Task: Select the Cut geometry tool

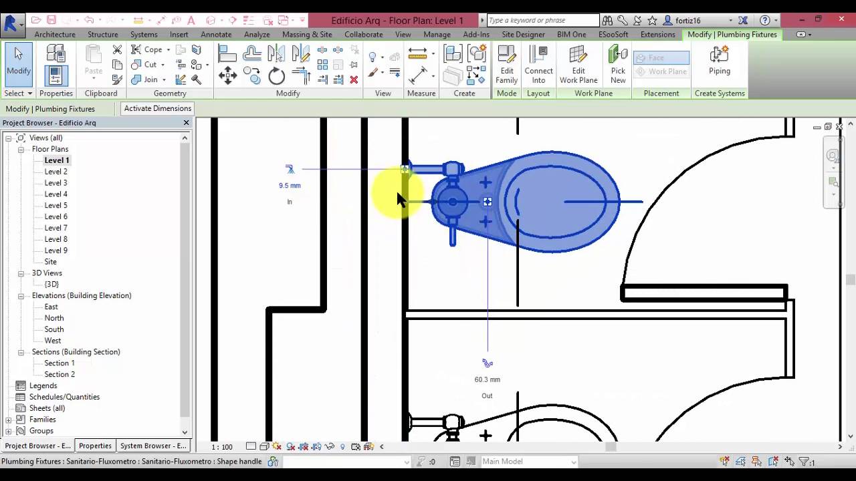Action: tap(144, 65)
